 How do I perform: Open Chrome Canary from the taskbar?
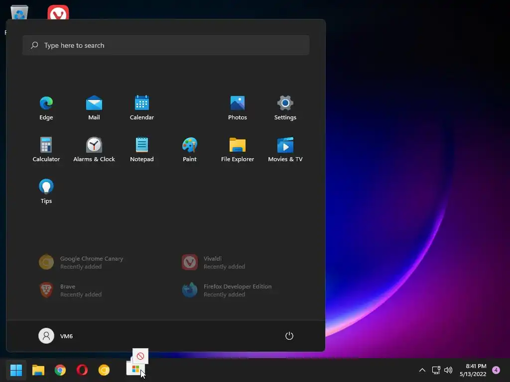point(104,370)
